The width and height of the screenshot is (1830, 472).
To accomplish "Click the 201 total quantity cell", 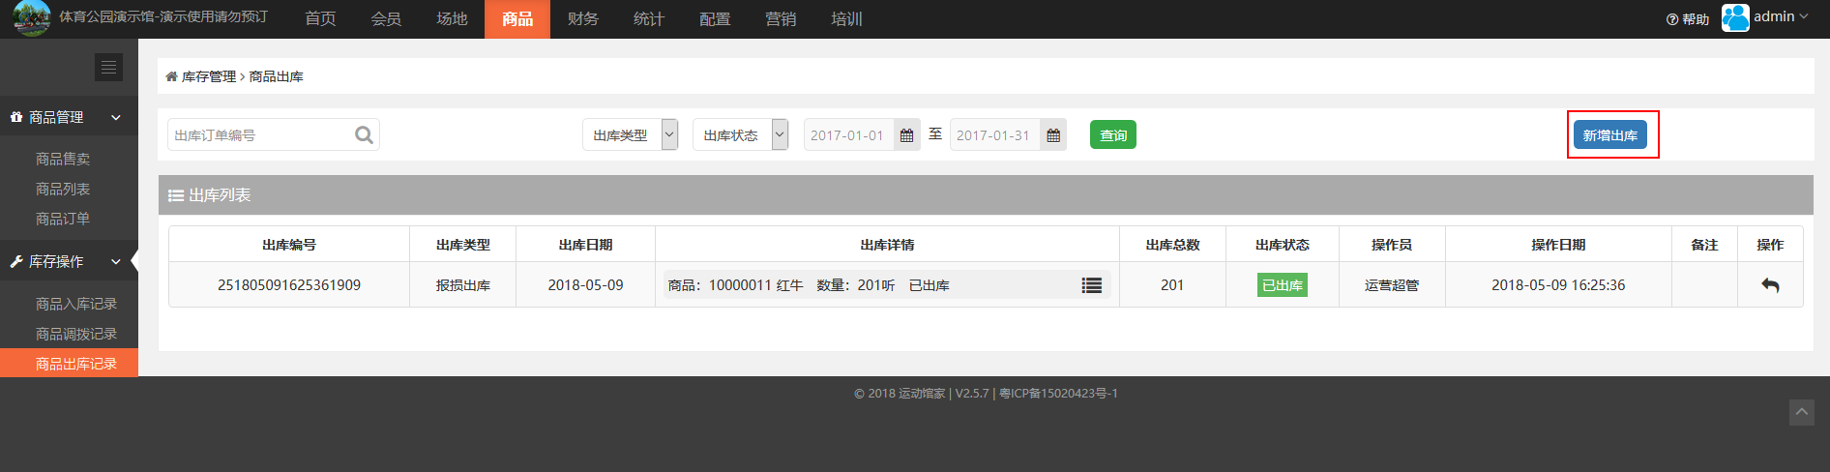I will coord(1172,285).
